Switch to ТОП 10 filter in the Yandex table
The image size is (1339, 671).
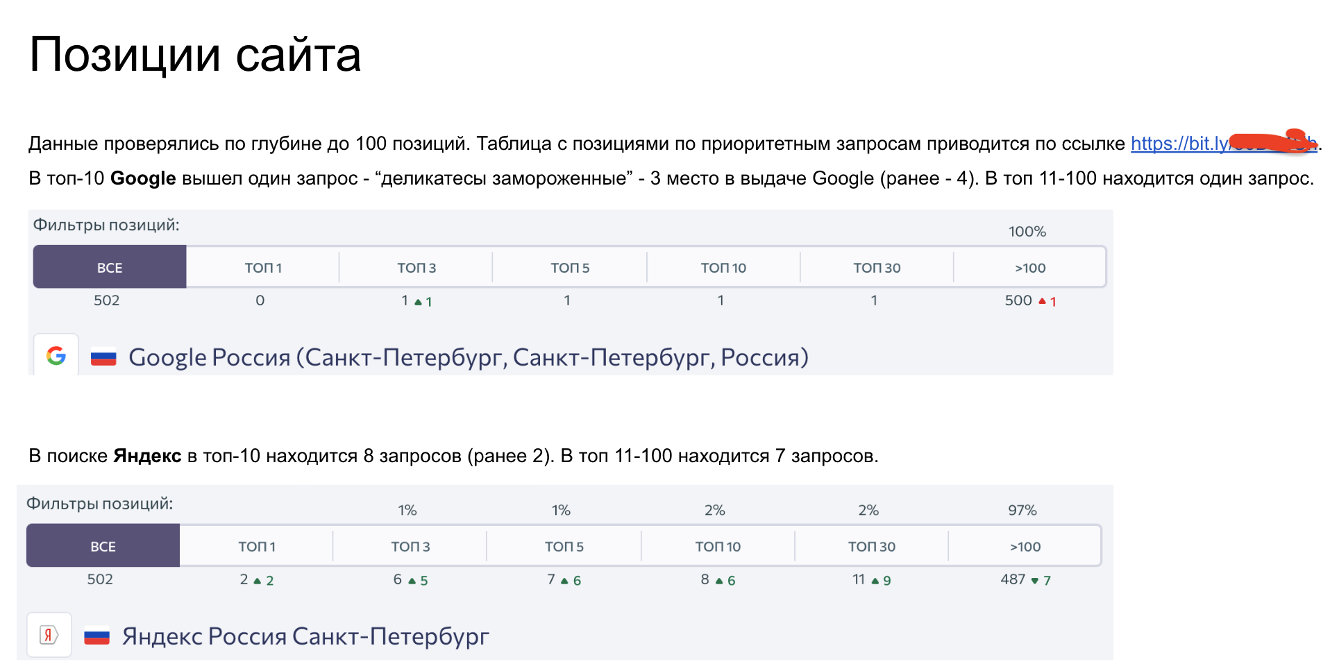pyautogui.click(x=716, y=545)
